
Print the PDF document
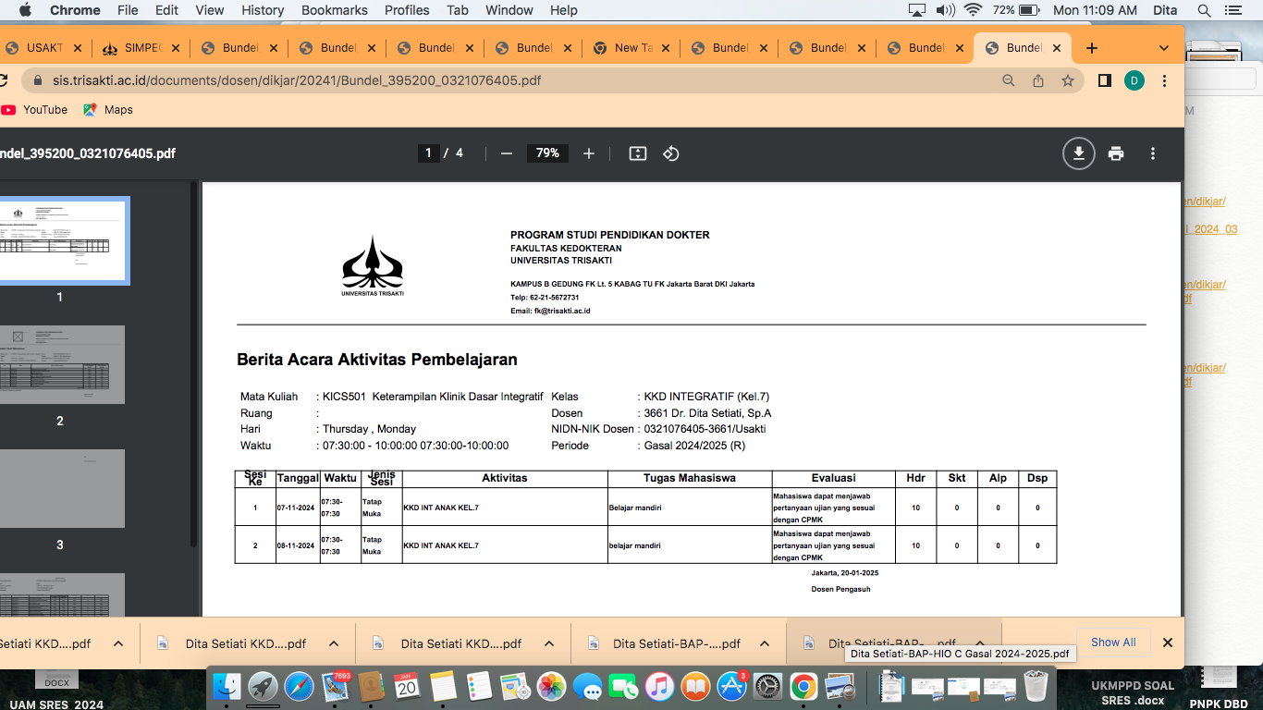(x=1116, y=153)
